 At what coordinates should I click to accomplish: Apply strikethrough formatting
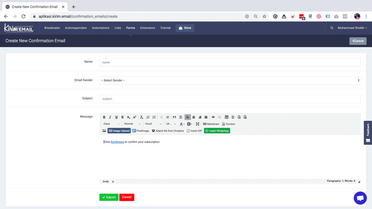pos(122,117)
